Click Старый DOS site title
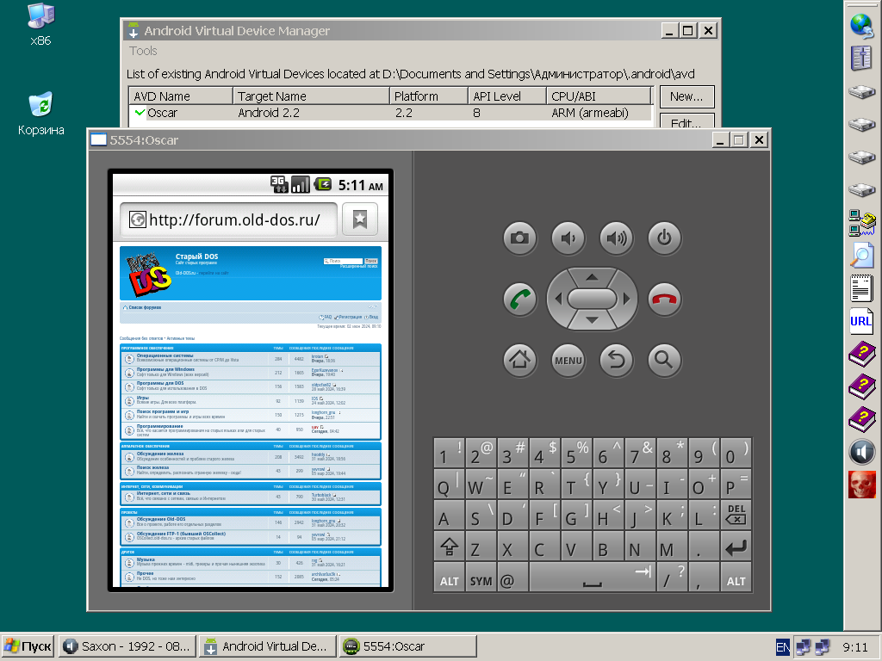This screenshot has height=661, width=882. (x=196, y=256)
